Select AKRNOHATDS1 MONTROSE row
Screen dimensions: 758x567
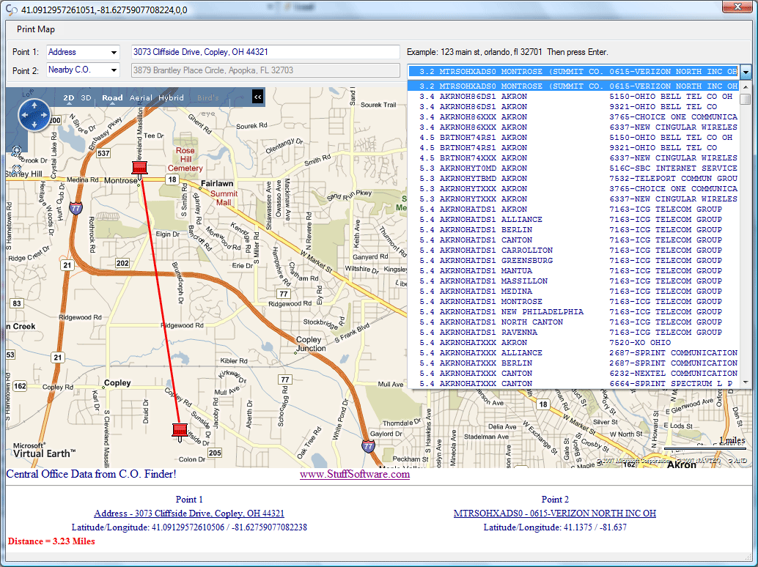point(574,302)
